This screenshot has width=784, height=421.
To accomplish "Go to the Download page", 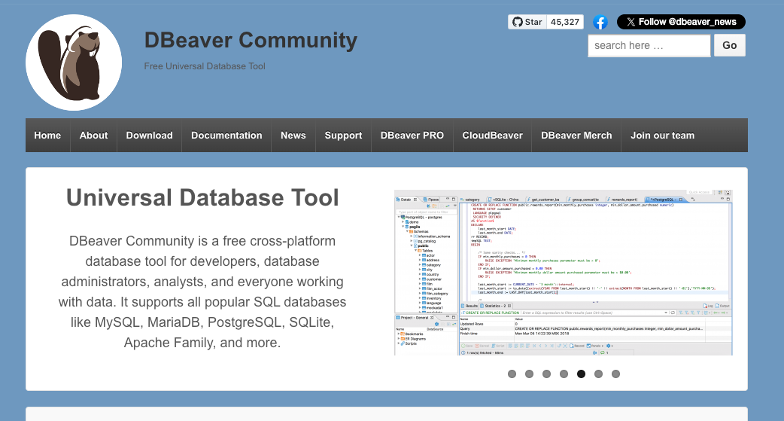I will coord(149,135).
